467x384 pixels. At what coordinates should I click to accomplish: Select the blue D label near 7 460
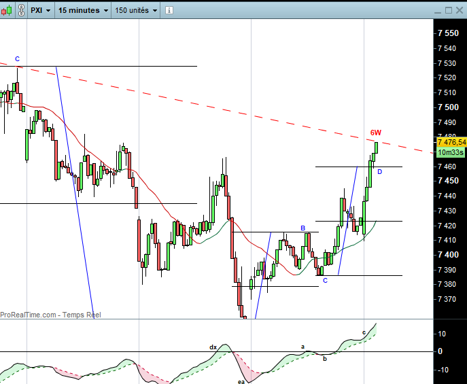point(379,172)
